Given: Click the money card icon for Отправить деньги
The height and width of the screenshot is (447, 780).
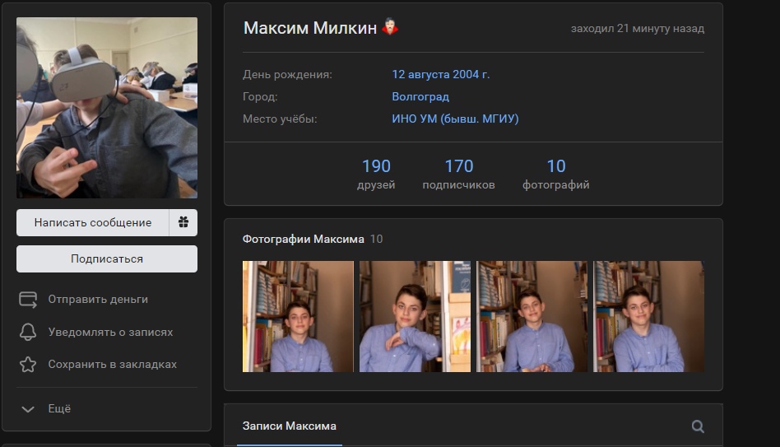Looking at the screenshot, I should coord(28,300).
